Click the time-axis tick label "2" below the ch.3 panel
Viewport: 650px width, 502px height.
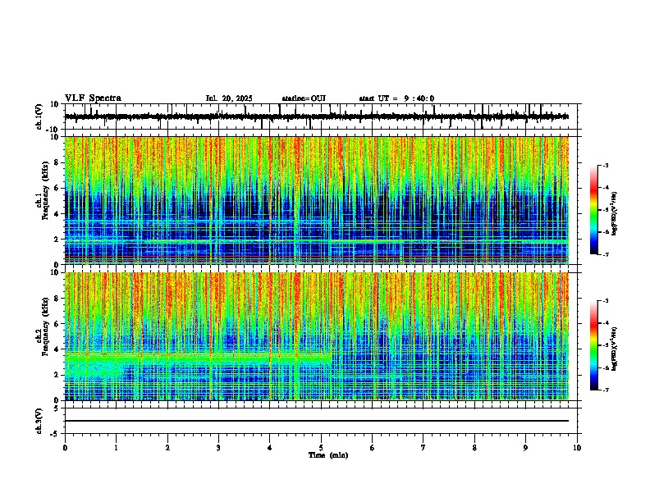click(167, 448)
